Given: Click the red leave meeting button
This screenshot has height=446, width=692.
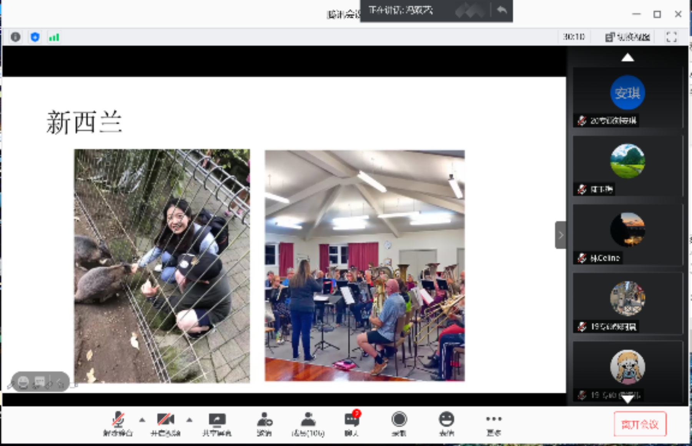Looking at the screenshot, I should click(x=640, y=424).
